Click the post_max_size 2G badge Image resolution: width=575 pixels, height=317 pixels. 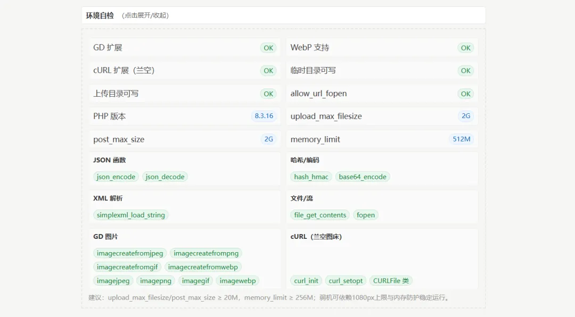[x=268, y=139]
